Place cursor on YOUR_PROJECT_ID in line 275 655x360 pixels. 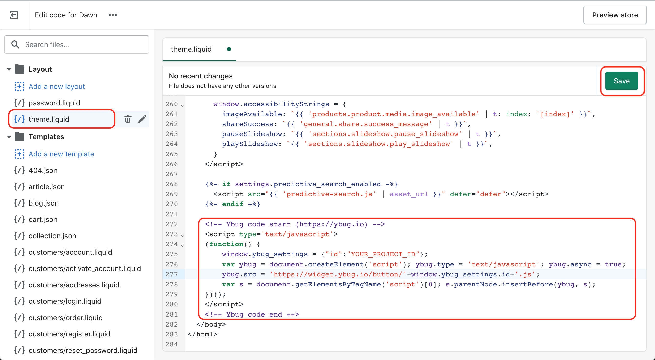click(383, 254)
